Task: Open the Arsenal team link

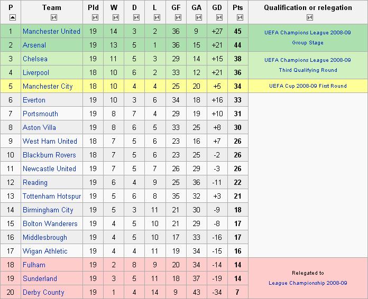Action: [34, 45]
